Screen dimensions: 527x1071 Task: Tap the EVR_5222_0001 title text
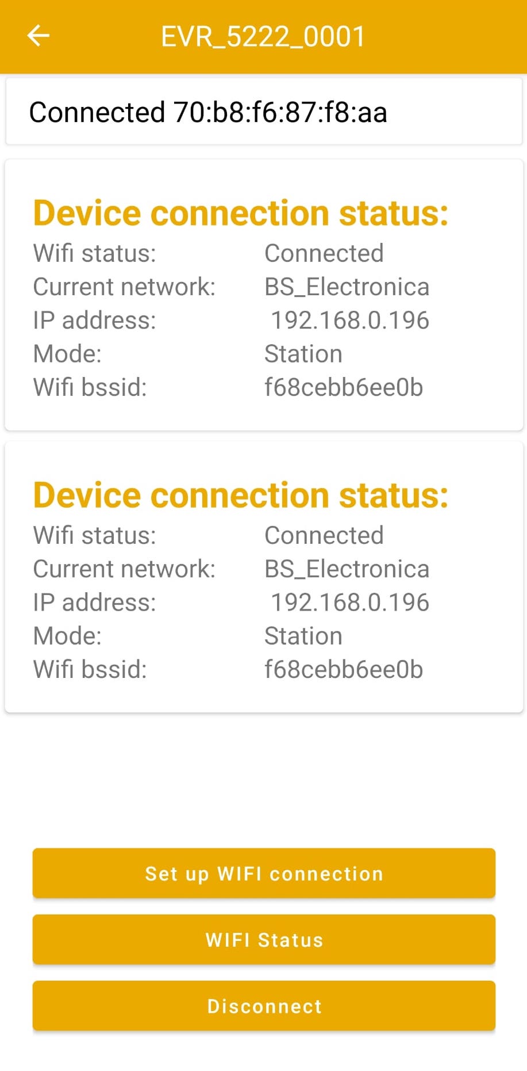pos(263,37)
